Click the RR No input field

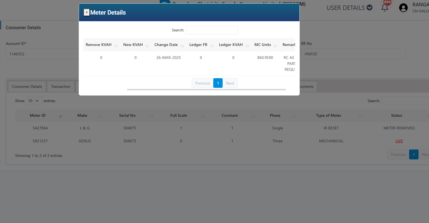click(x=353, y=54)
